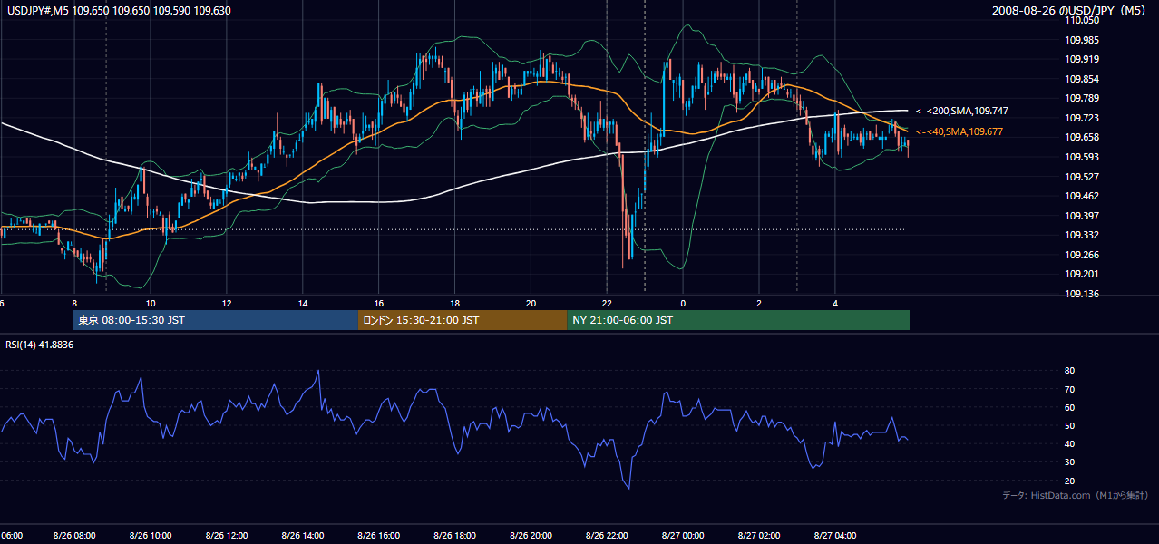Click the 8/26 12:00 date label
Screen dimensions: 1159x544
[x=228, y=536]
